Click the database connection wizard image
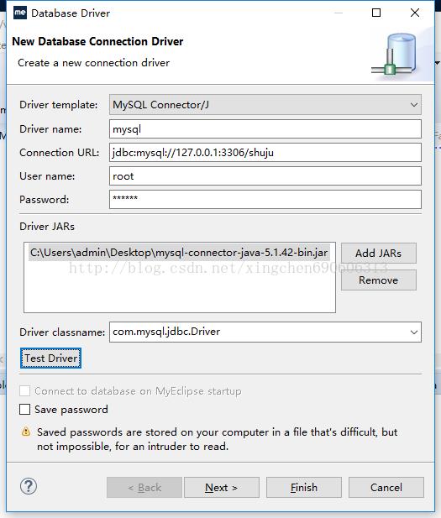Screen dimensions: 441x518 click(x=394, y=55)
